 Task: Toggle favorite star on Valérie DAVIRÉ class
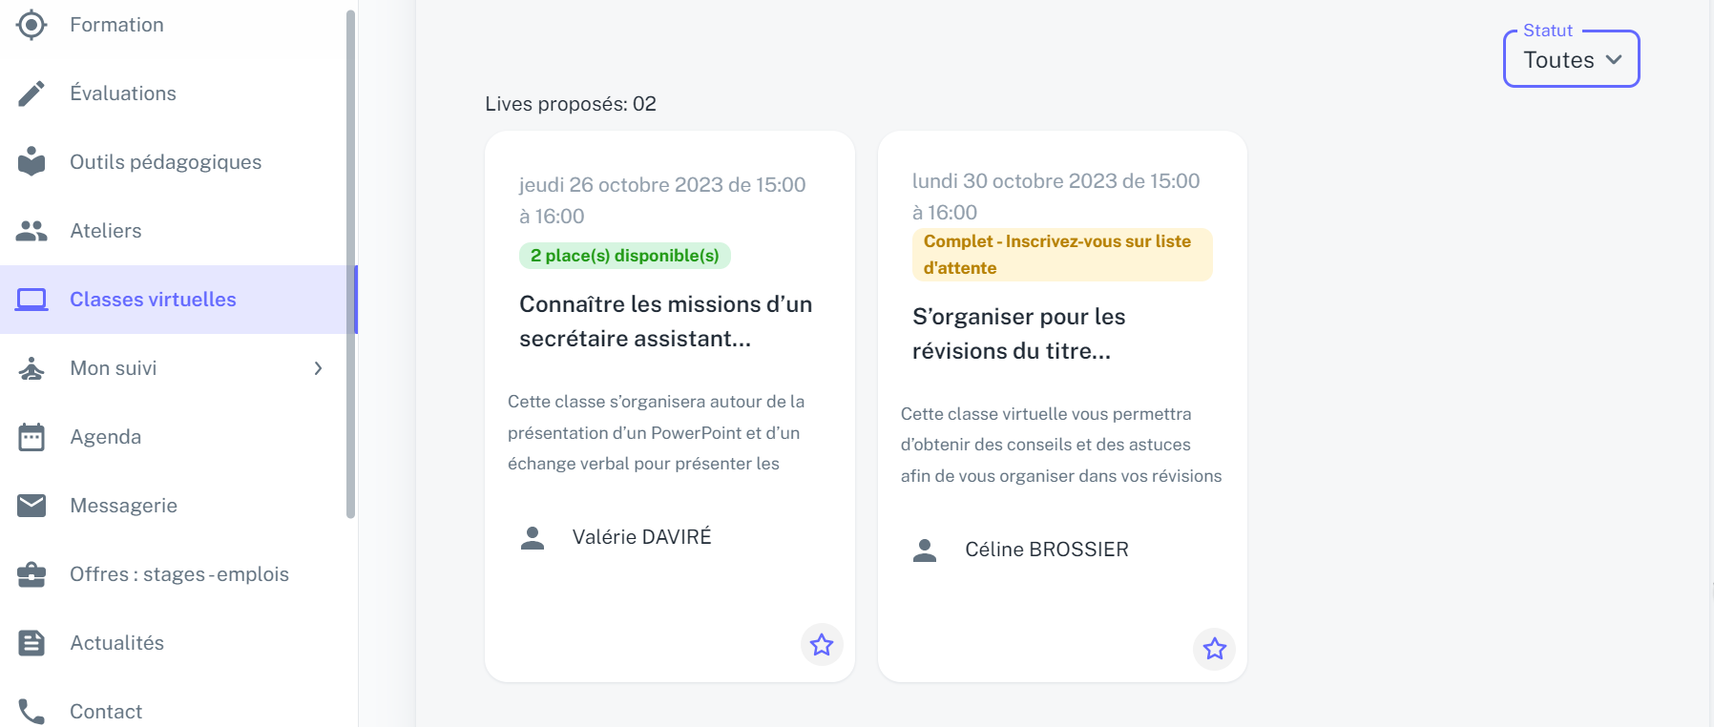822,645
